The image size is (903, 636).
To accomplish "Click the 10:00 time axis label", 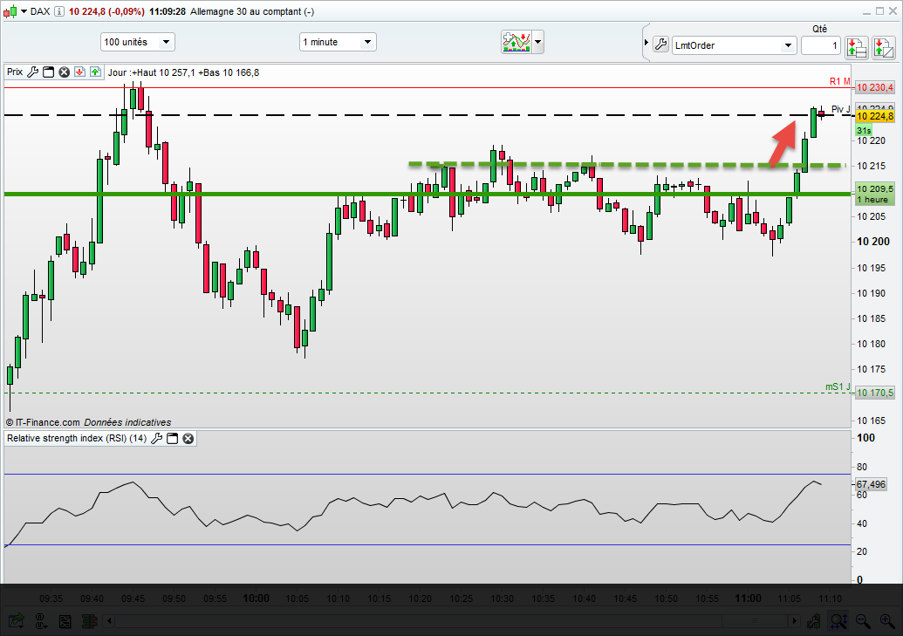I will coord(257,598).
